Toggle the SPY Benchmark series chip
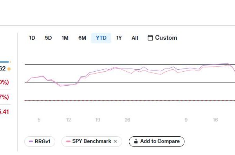This screenshot has height=155, width=235. [x=92, y=141]
